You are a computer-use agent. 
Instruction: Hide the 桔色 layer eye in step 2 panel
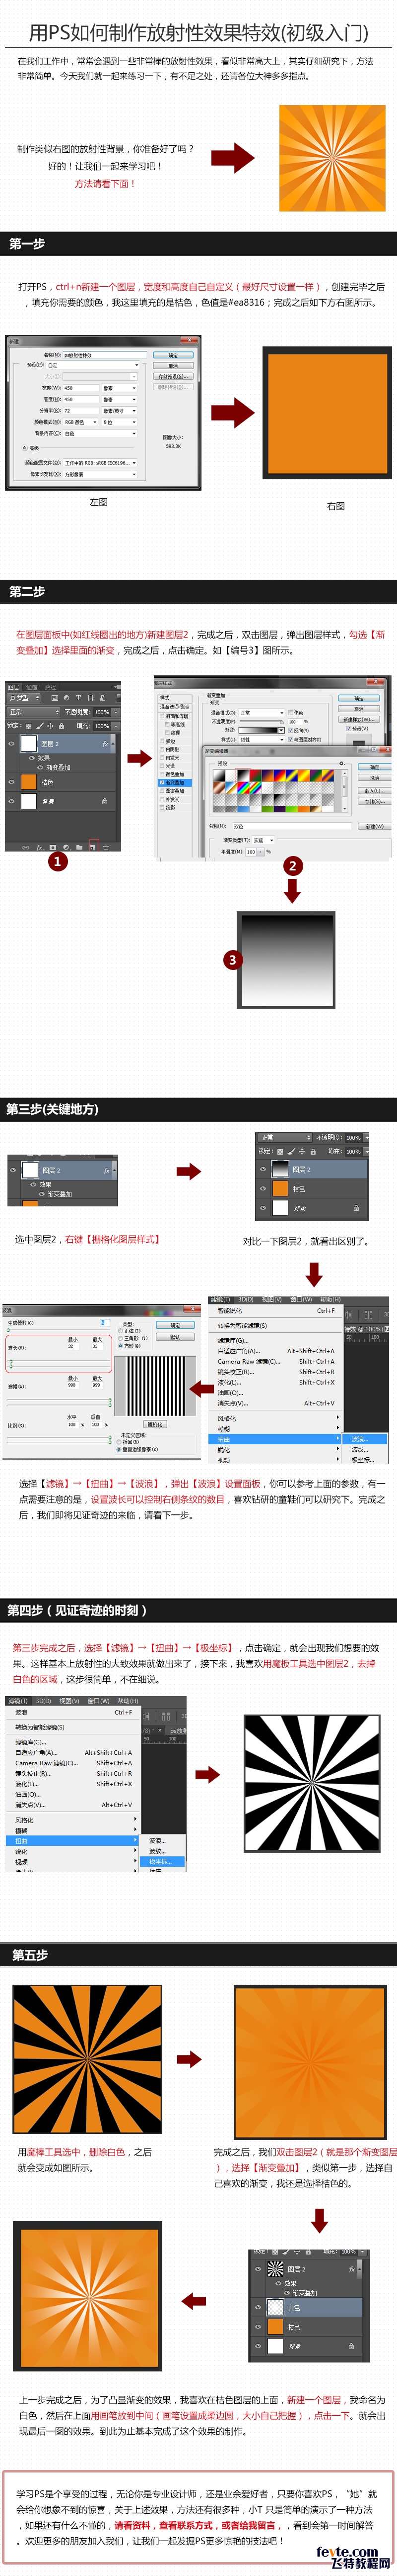pyautogui.click(x=11, y=781)
